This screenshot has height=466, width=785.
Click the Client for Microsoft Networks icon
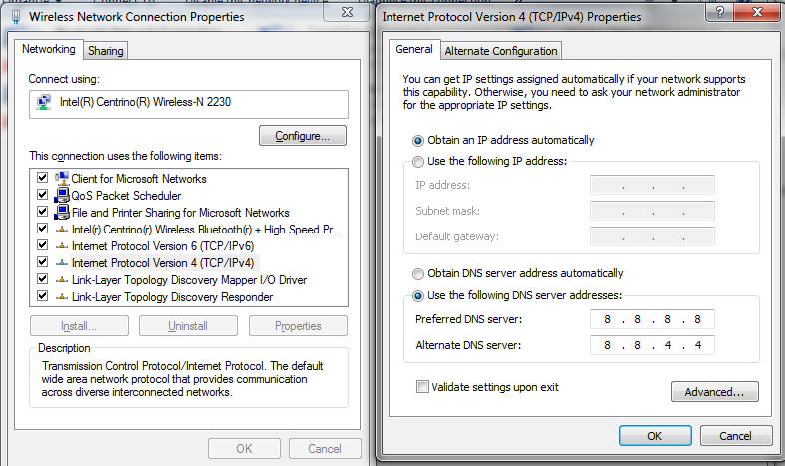pyautogui.click(x=61, y=178)
